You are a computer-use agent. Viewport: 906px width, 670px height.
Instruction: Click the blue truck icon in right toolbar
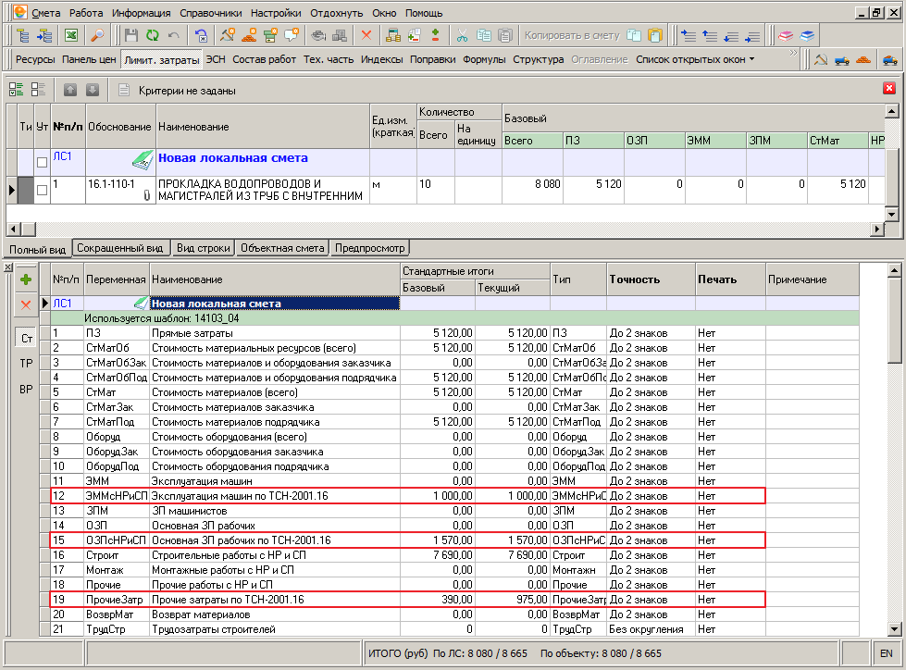click(842, 59)
